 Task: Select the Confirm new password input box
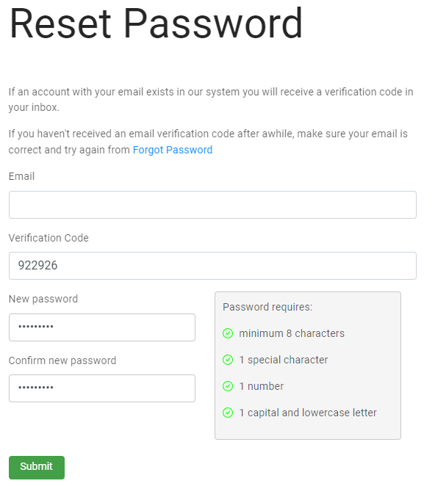(102, 388)
